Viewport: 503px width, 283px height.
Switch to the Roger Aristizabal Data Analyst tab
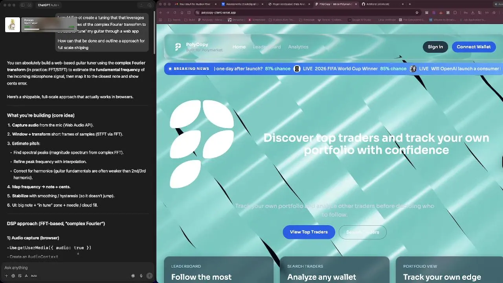(x=289, y=4)
